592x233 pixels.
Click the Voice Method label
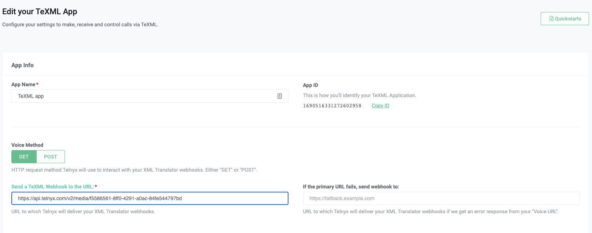pyautogui.click(x=27, y=145)
